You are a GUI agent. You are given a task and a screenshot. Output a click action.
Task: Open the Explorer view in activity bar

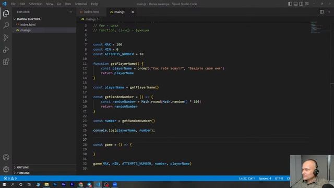click(6, 14)
